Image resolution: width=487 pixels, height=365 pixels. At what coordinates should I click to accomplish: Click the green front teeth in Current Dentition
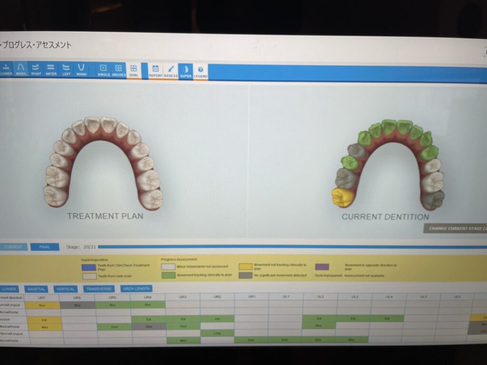click(x=396, y=128)
